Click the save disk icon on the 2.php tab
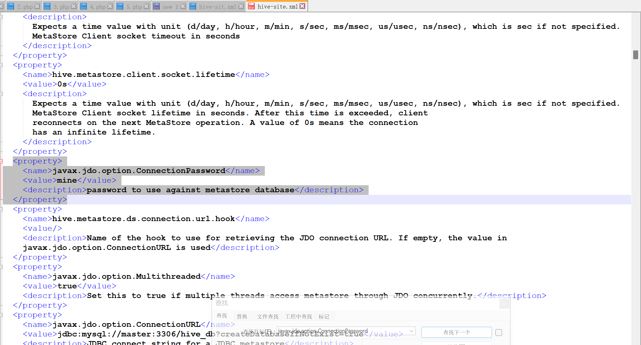 pyautogui.click(x=11, y=6)
